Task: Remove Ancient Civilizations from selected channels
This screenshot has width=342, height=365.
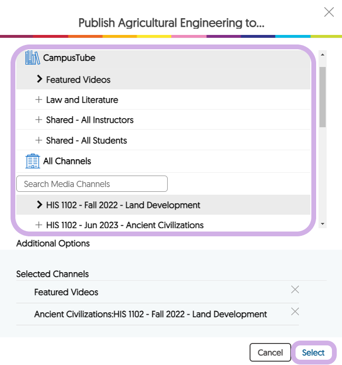Action: tap(295, 312)
